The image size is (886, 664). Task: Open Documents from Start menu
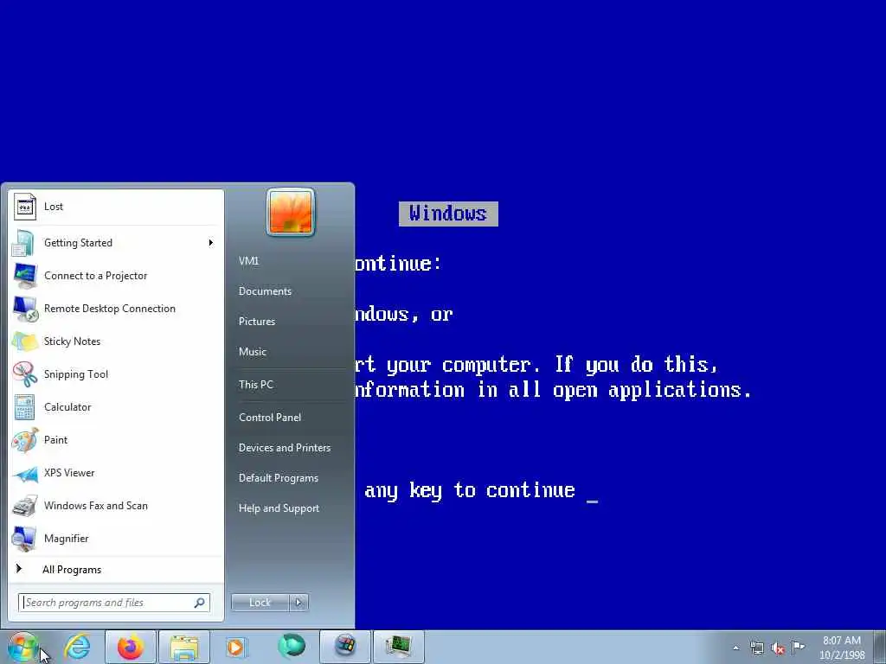[265, 291]
